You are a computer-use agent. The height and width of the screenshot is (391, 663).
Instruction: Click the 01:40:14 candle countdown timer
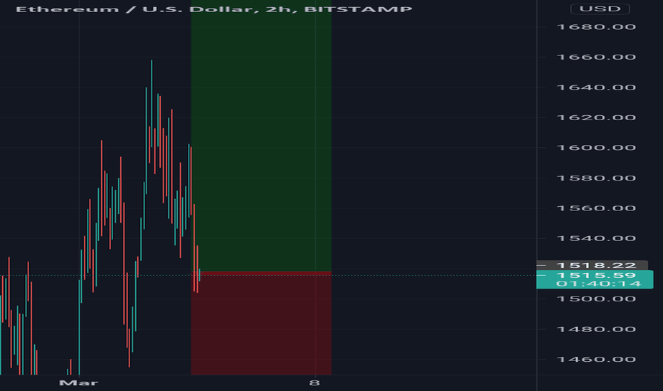coord(598,284)
